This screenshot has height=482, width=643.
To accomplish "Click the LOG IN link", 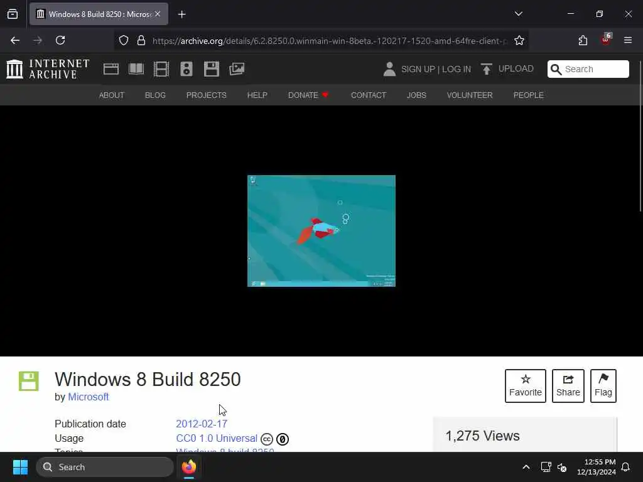I will click(x=457, y=69).
